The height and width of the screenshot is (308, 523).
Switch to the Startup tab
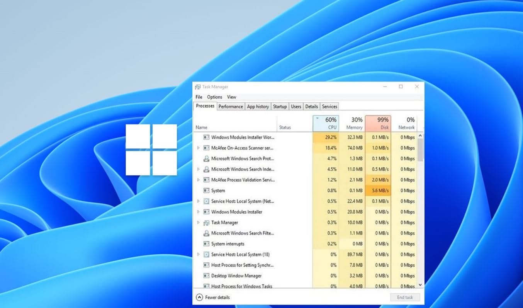pos(280,107)
